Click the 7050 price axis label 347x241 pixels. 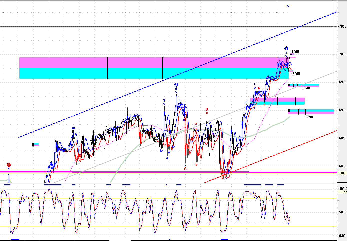(x=343, y=26)
